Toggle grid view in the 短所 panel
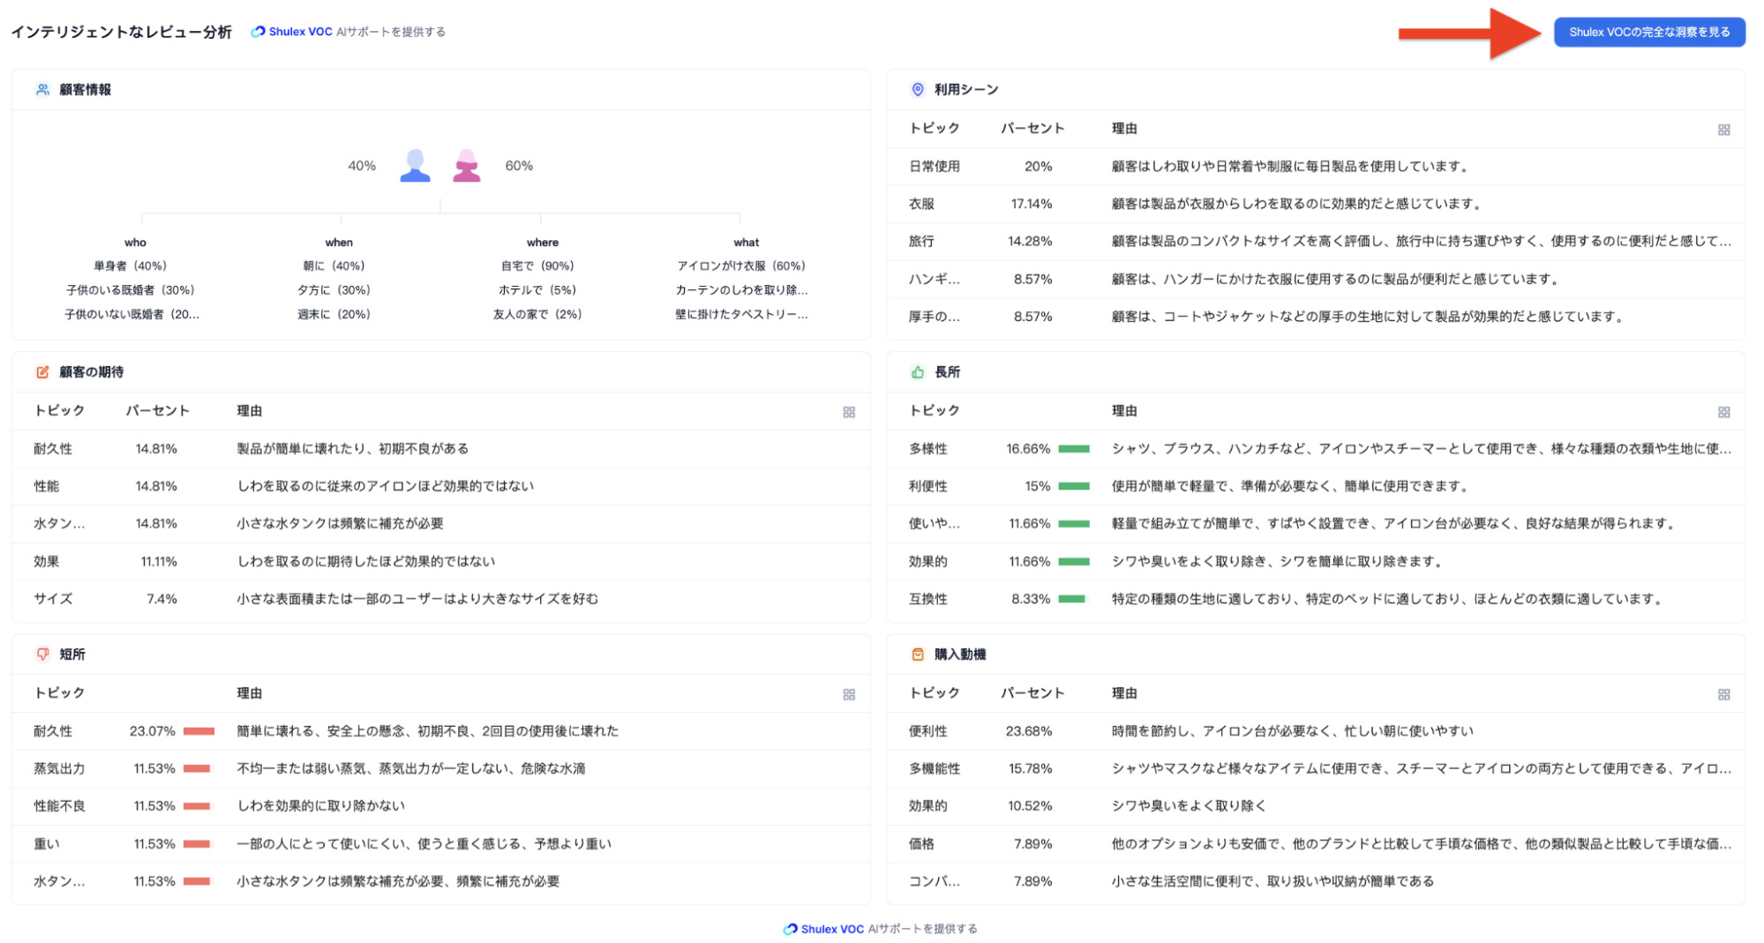The height and width of the screenshot is (943, 1764). [850, 694]
